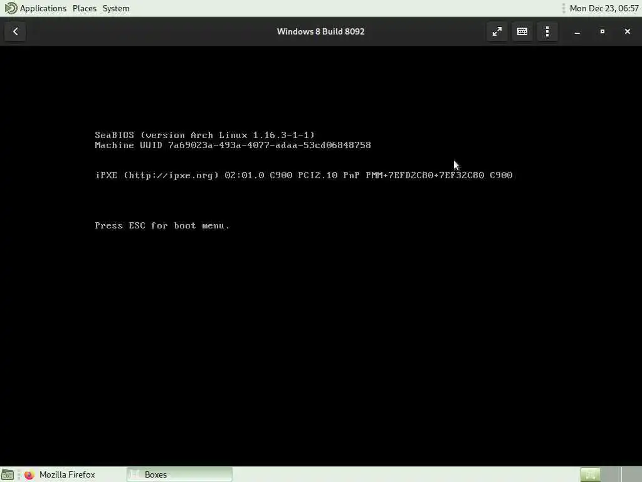Open the three-dot box actions menu
This screenshot has height=482, width=642.
(547, 31)
